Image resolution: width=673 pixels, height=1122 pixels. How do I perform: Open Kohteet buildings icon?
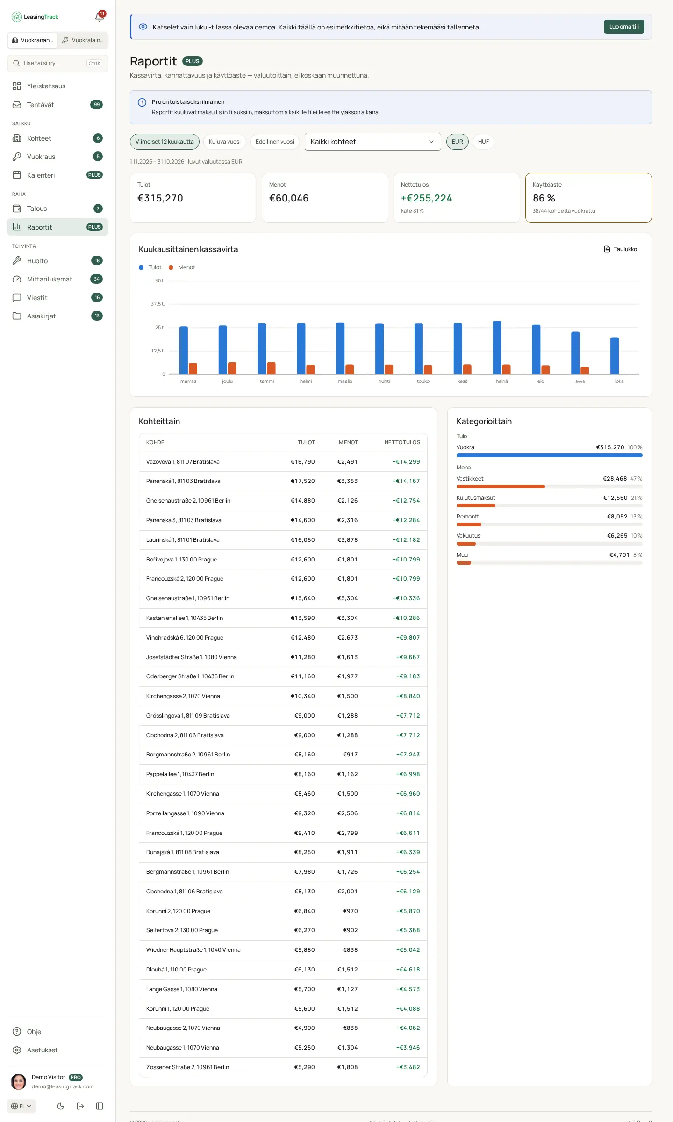(17, 138)
